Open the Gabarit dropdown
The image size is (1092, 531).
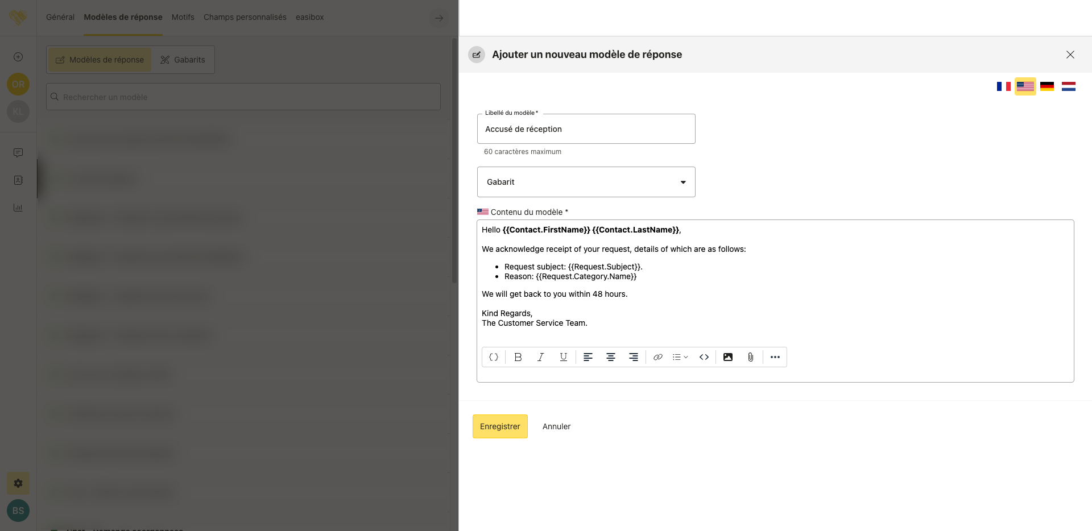586,182
